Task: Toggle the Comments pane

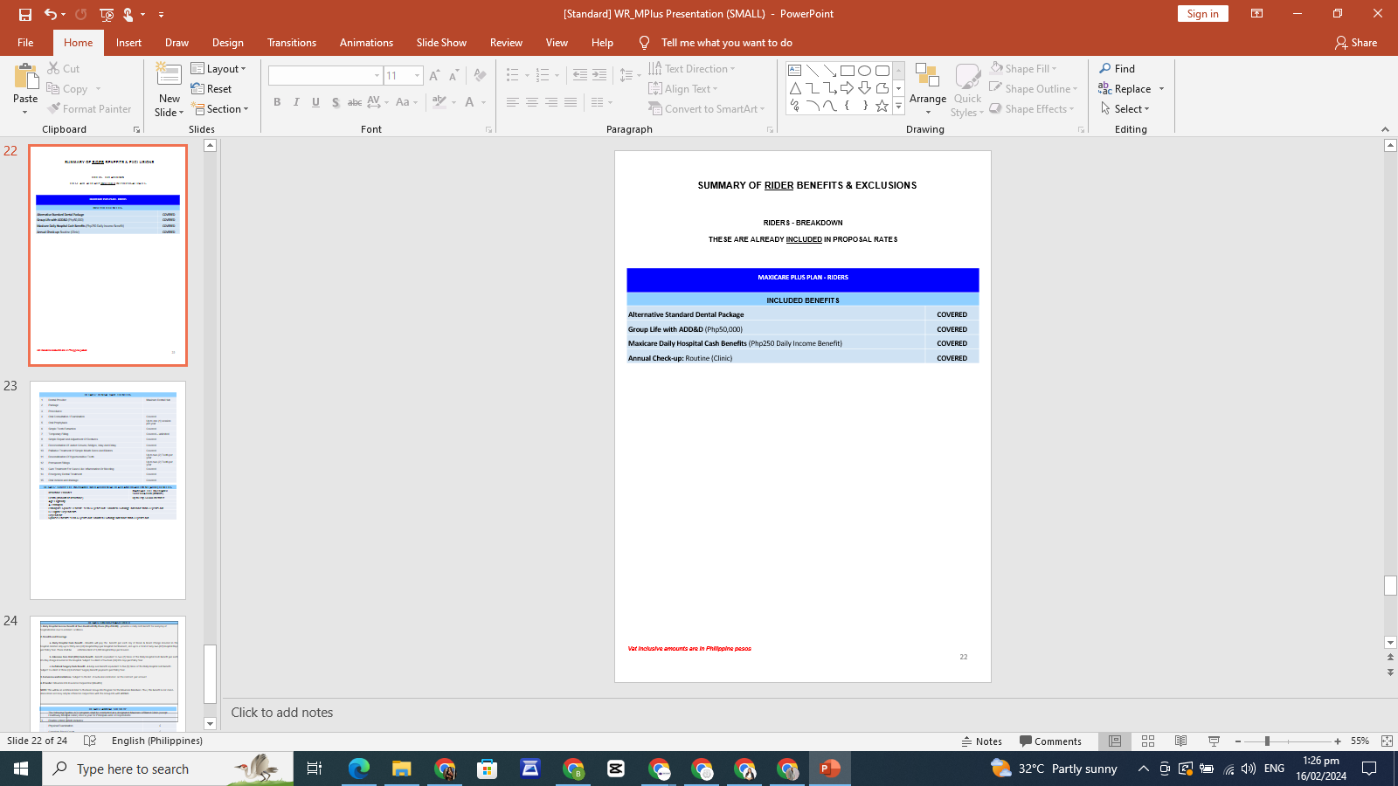Action: (x=1050, y=741)
